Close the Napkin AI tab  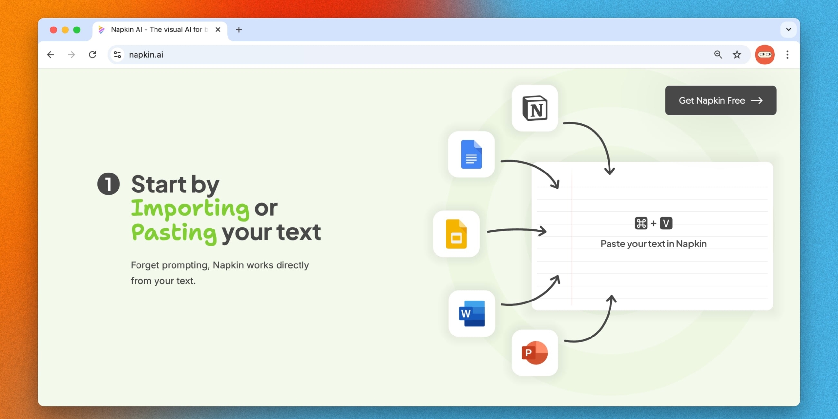pyautogui.click(x=218, y=30)
